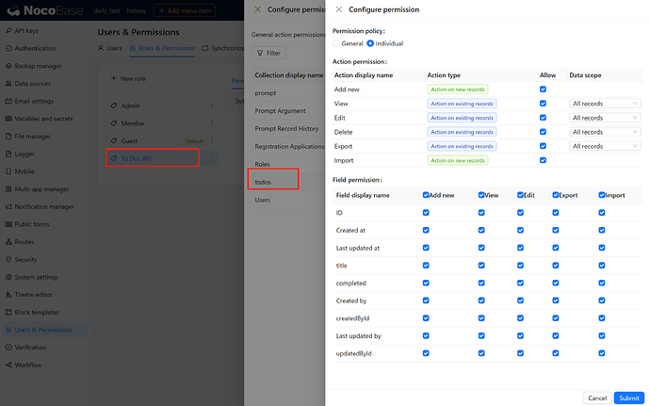Uncheck Allow for the Edit action
650x406 pixels.
tap(543, 118)
